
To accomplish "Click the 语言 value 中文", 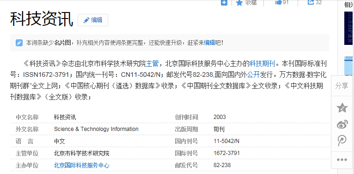I will (59, 142).
